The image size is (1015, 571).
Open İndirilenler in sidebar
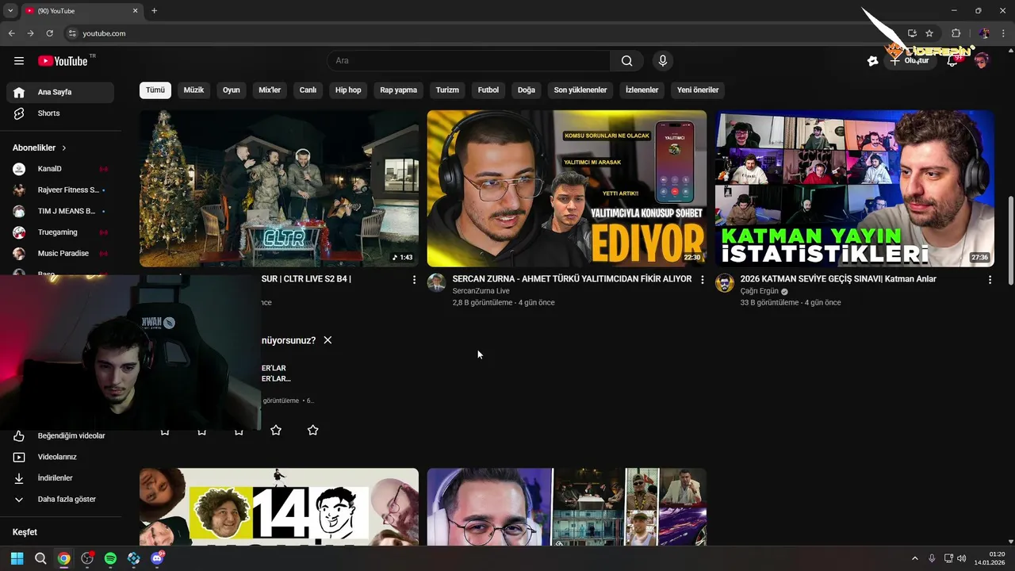60,478
